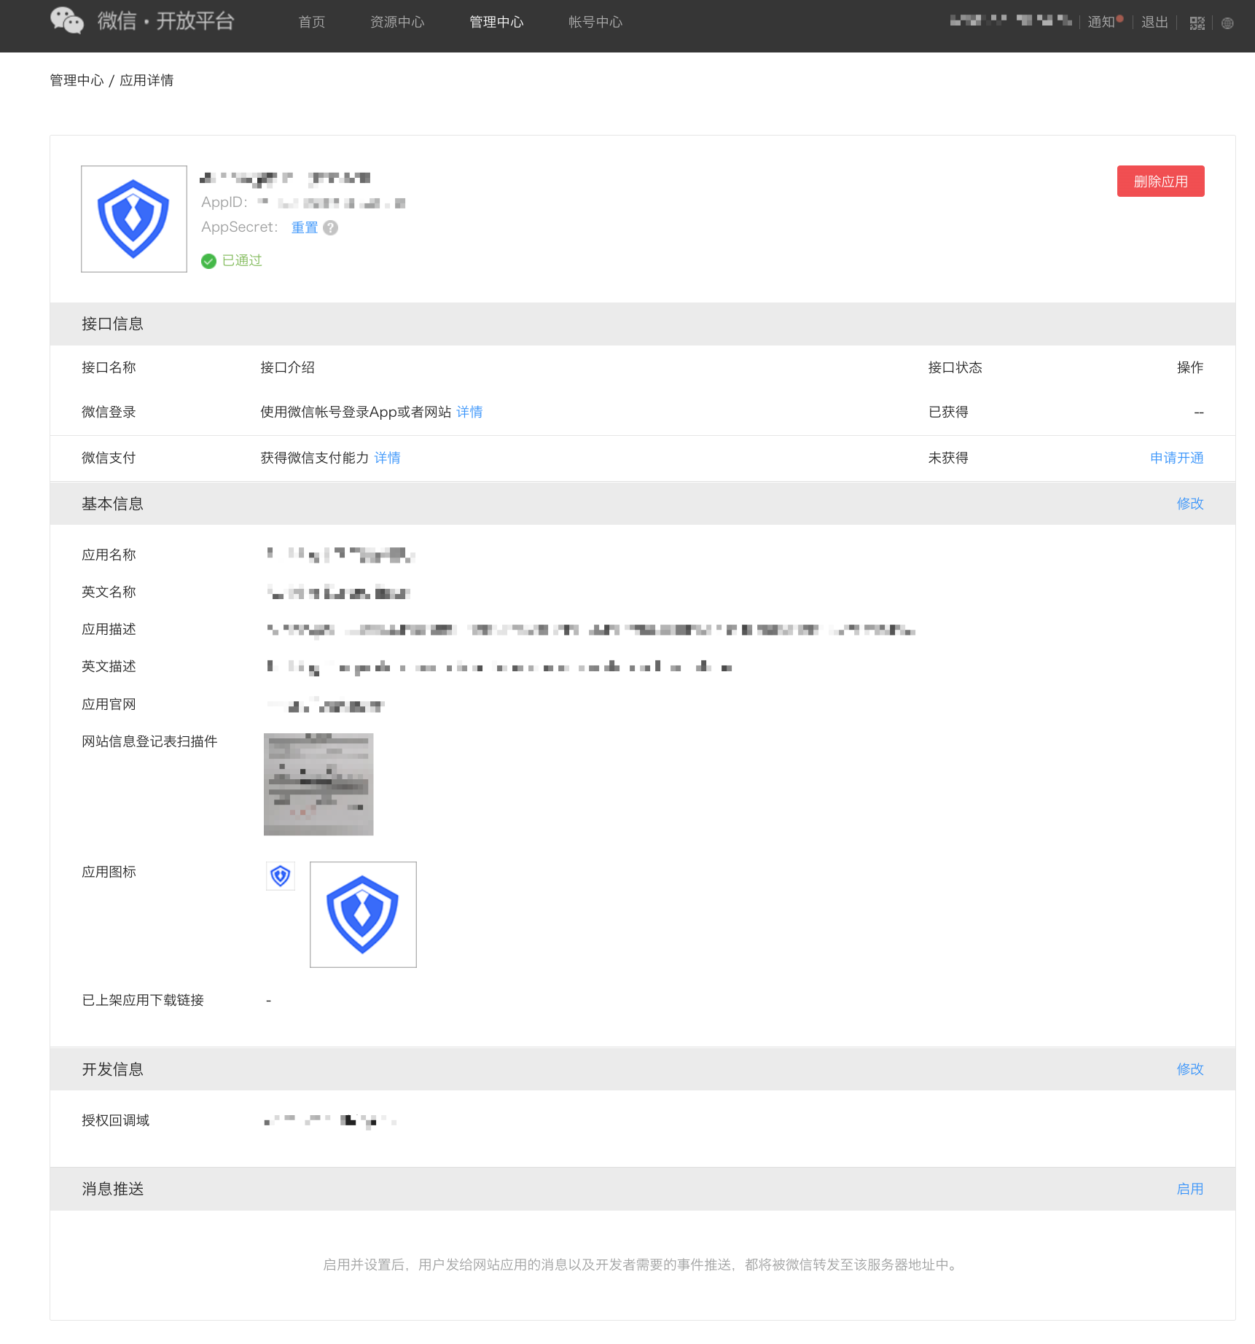Click the WeChat logo in header
1255x1344 pixels.
point(67,21)
